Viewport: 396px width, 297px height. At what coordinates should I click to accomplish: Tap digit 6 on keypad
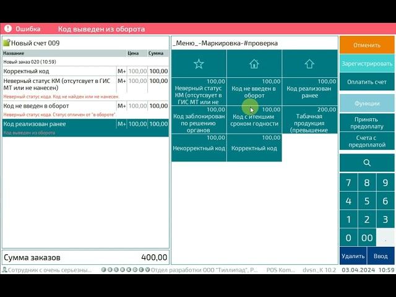click(x=385, y=200)
